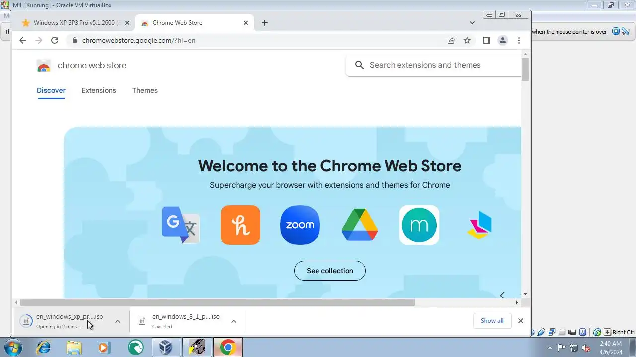This screenshot has height=357, width=636.
Task: Open the Chrome profile avatar
Action: click(x=503, y=40)
